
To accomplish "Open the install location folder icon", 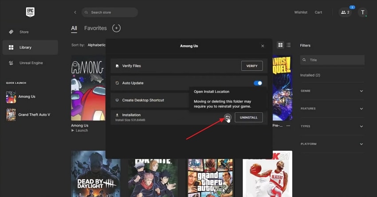I will (228, 117).
